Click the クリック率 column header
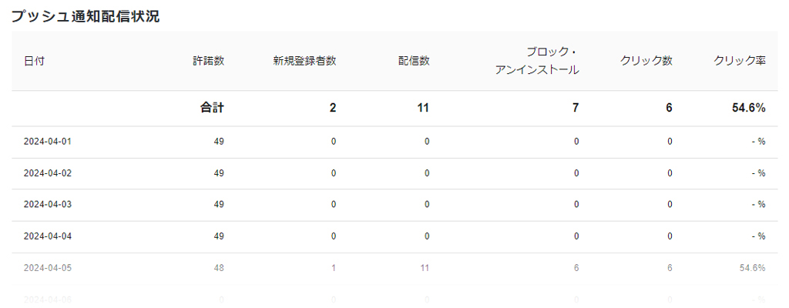This screenshot has width=789, height=308. 740,61
